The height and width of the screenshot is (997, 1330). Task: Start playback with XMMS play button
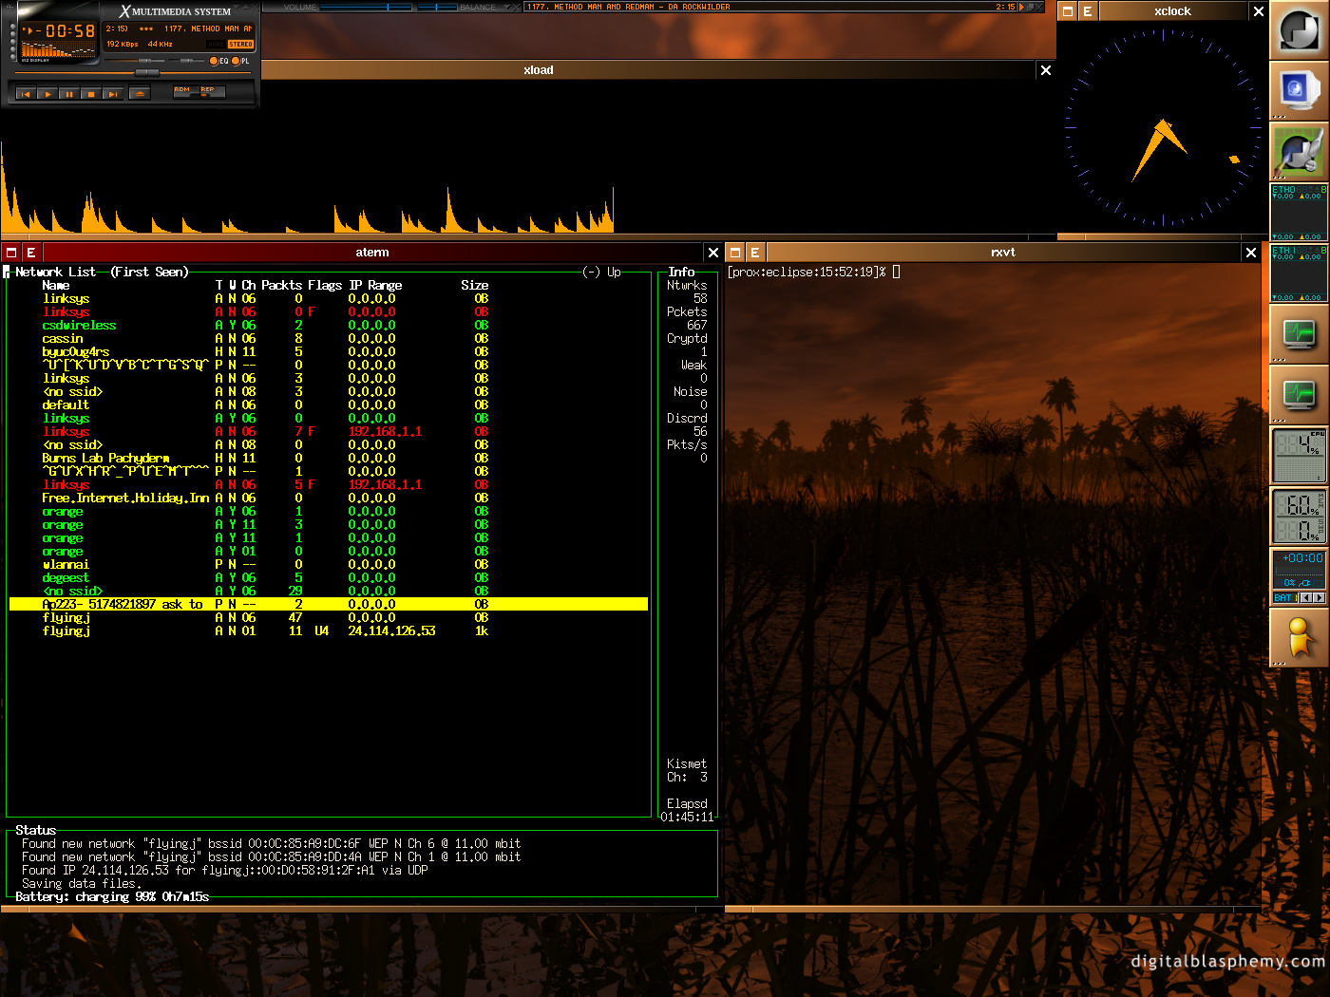click(x=47, y=94)
